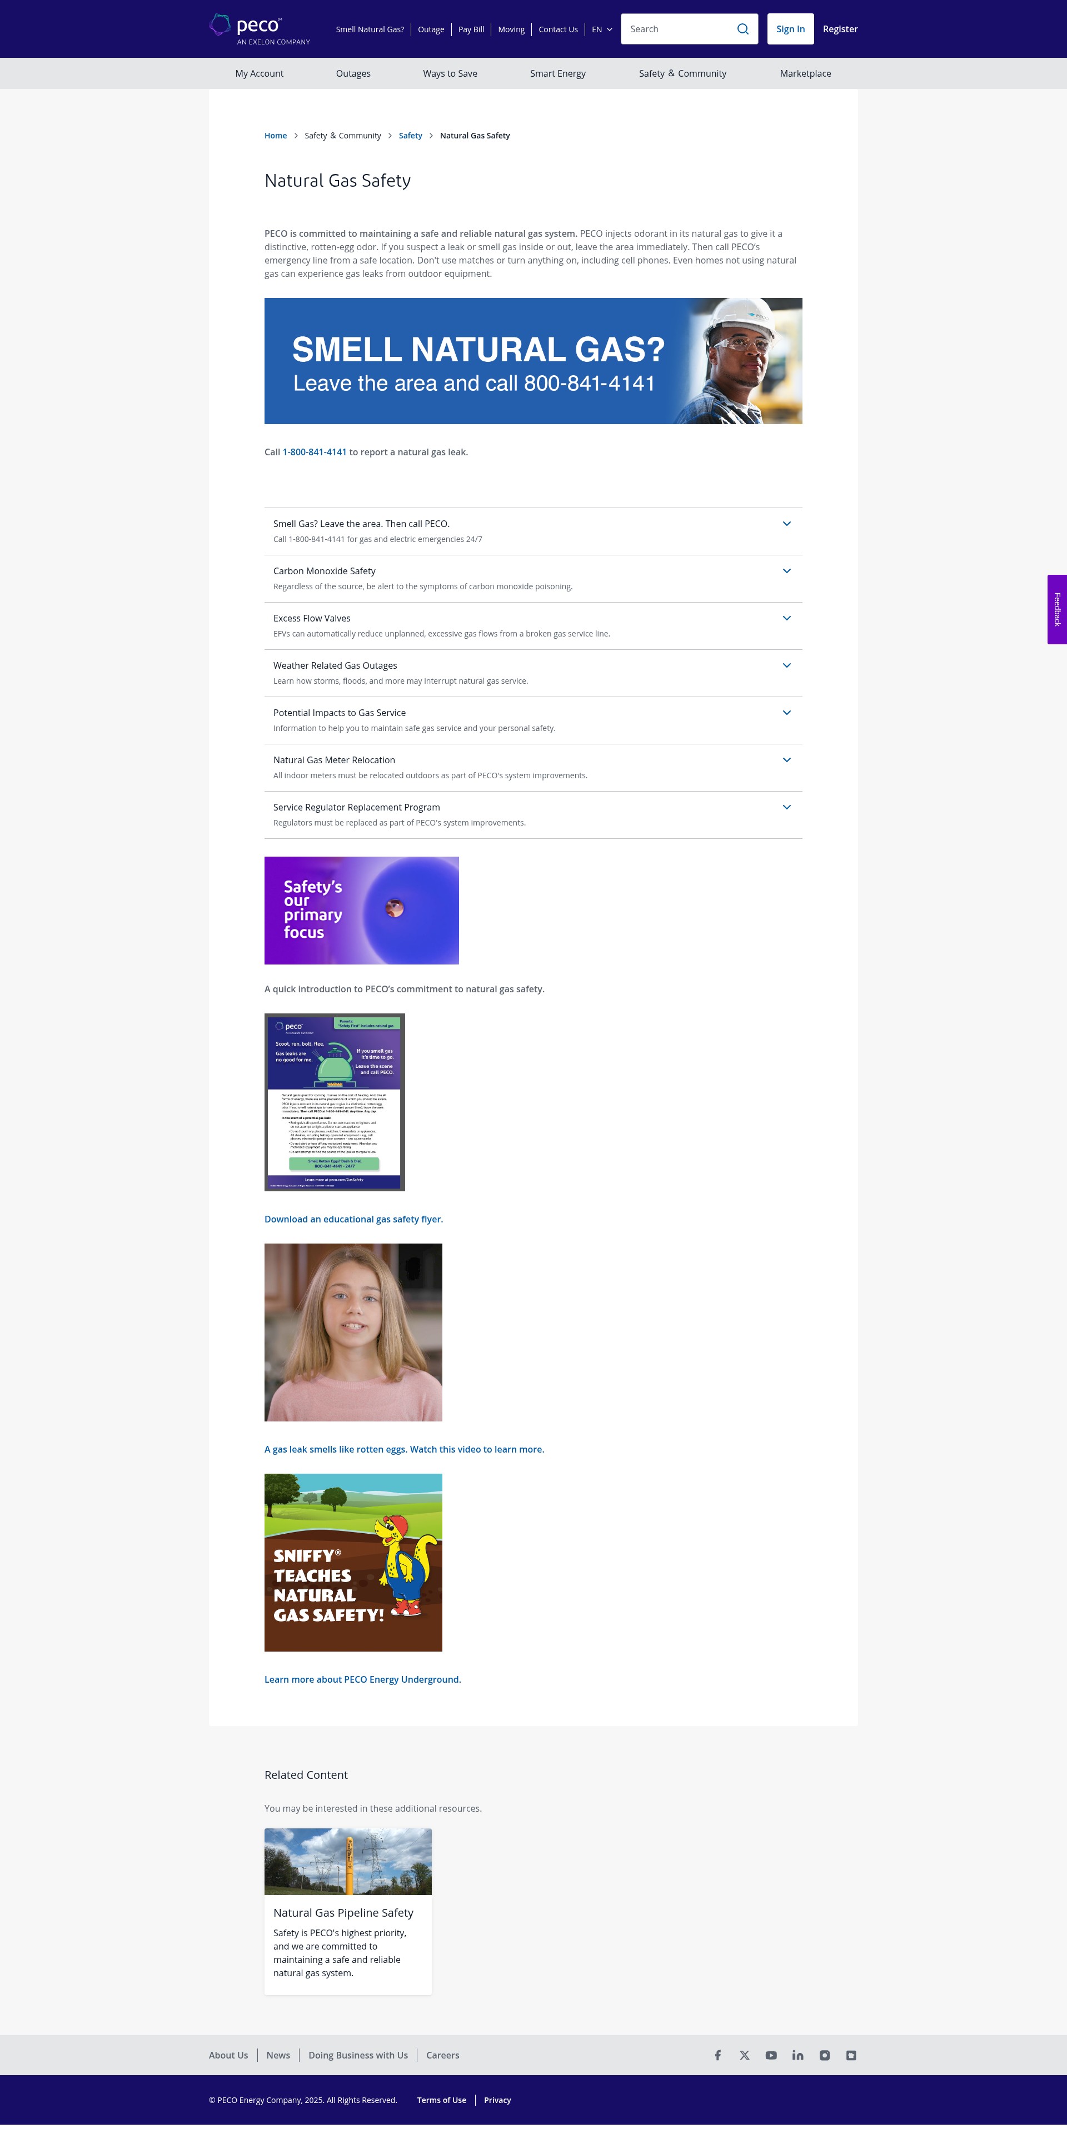Expand Weather Related Gas Outages section
Screen dimensions: 1067x2138
click(533, 673)
